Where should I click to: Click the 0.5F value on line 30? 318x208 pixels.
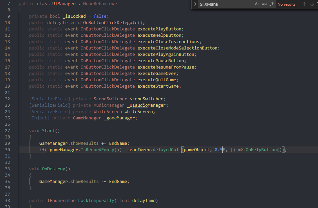[x=220, y=150]
